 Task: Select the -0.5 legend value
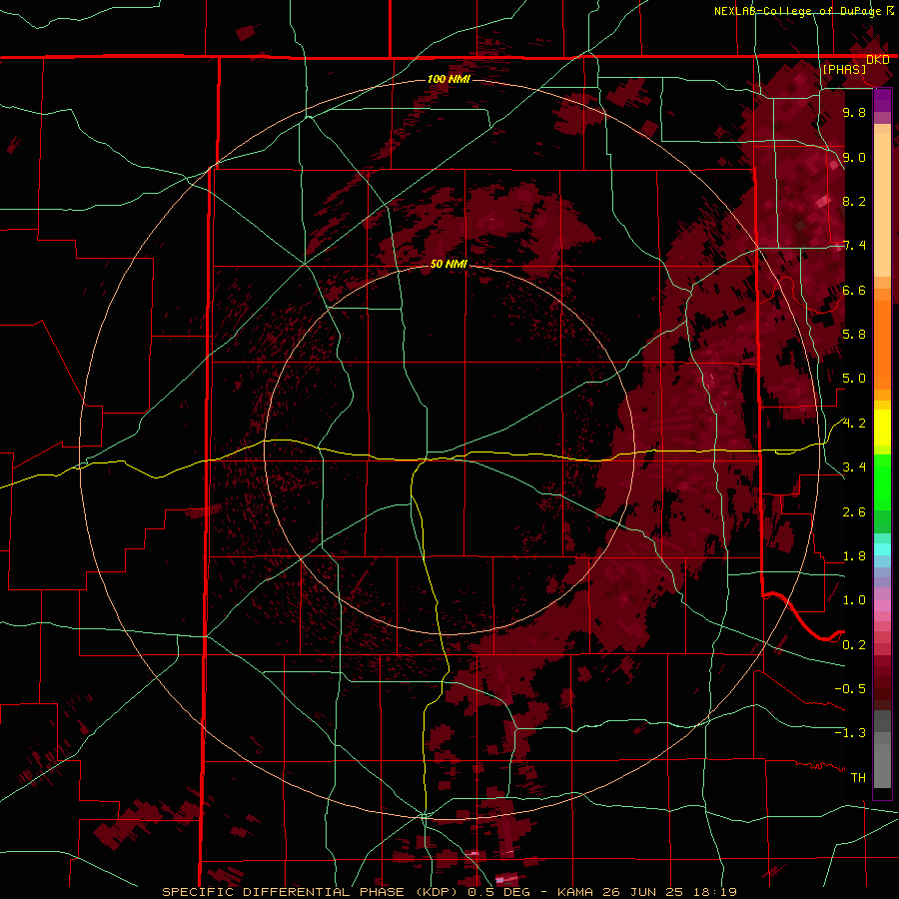(x=850, y=688)
